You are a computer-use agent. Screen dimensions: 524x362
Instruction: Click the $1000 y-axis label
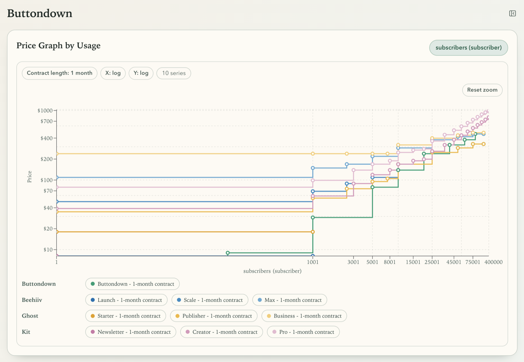tap(45, 111)
